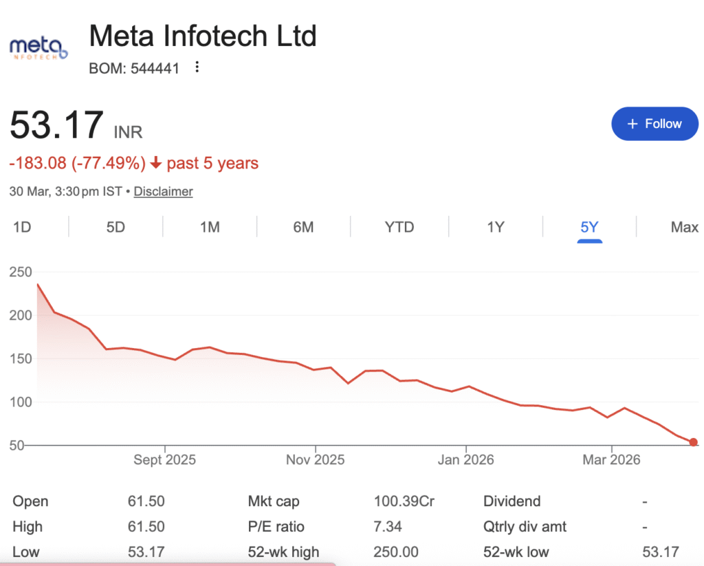The width and height of the screenshot is (704, 566).
Task: Click the P/E ratio value 7.34
Action: coord(388,527)
